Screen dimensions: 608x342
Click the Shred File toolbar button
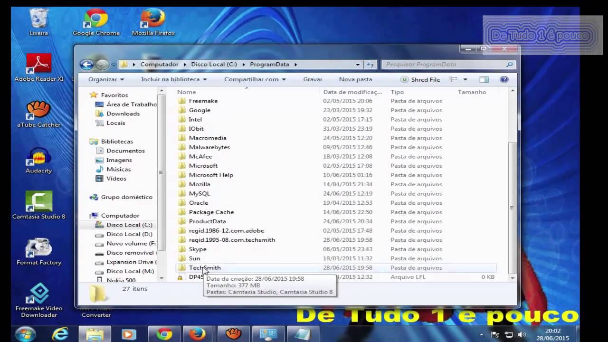tap(420, 79)
